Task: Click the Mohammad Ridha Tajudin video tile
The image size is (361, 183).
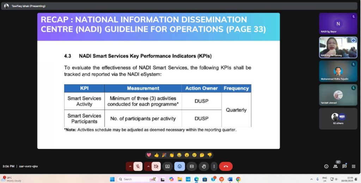Action: 338,71
